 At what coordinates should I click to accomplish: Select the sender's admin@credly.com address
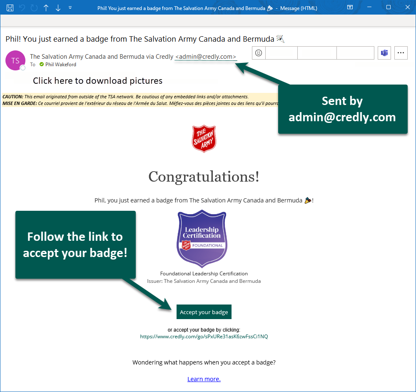(206, 57)
